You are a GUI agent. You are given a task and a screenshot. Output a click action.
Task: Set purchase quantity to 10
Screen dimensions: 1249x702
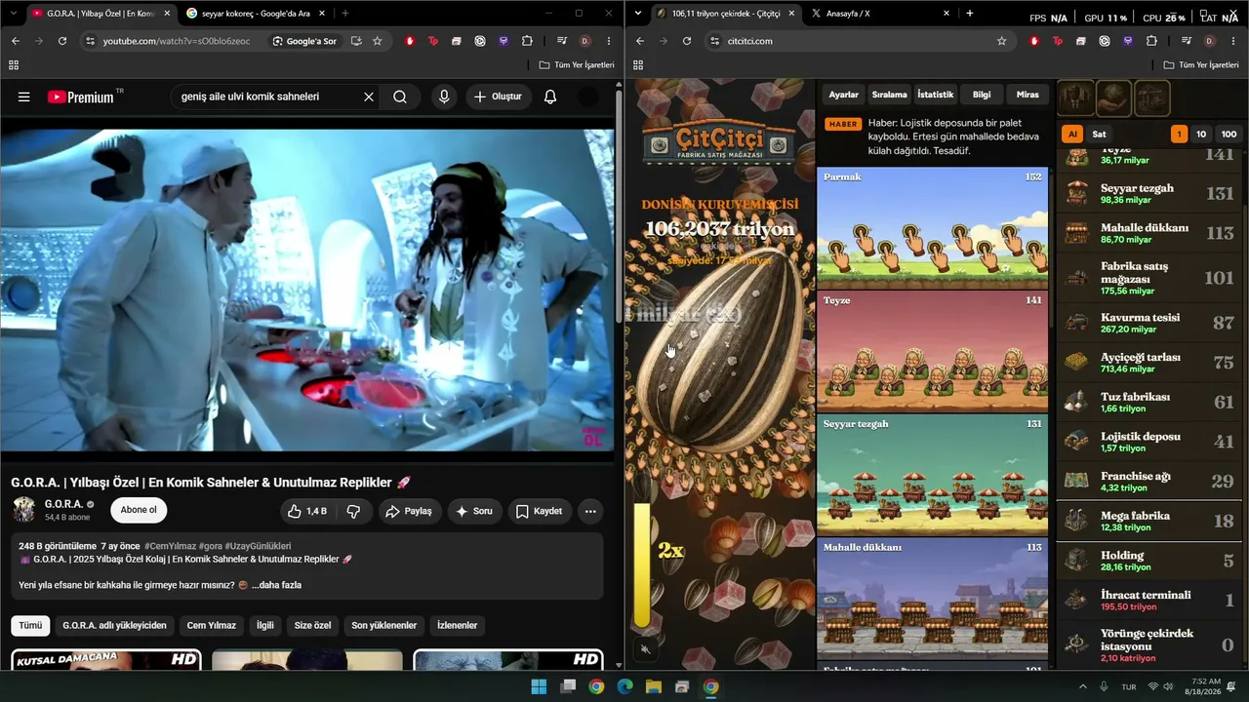coord(1201,135)
